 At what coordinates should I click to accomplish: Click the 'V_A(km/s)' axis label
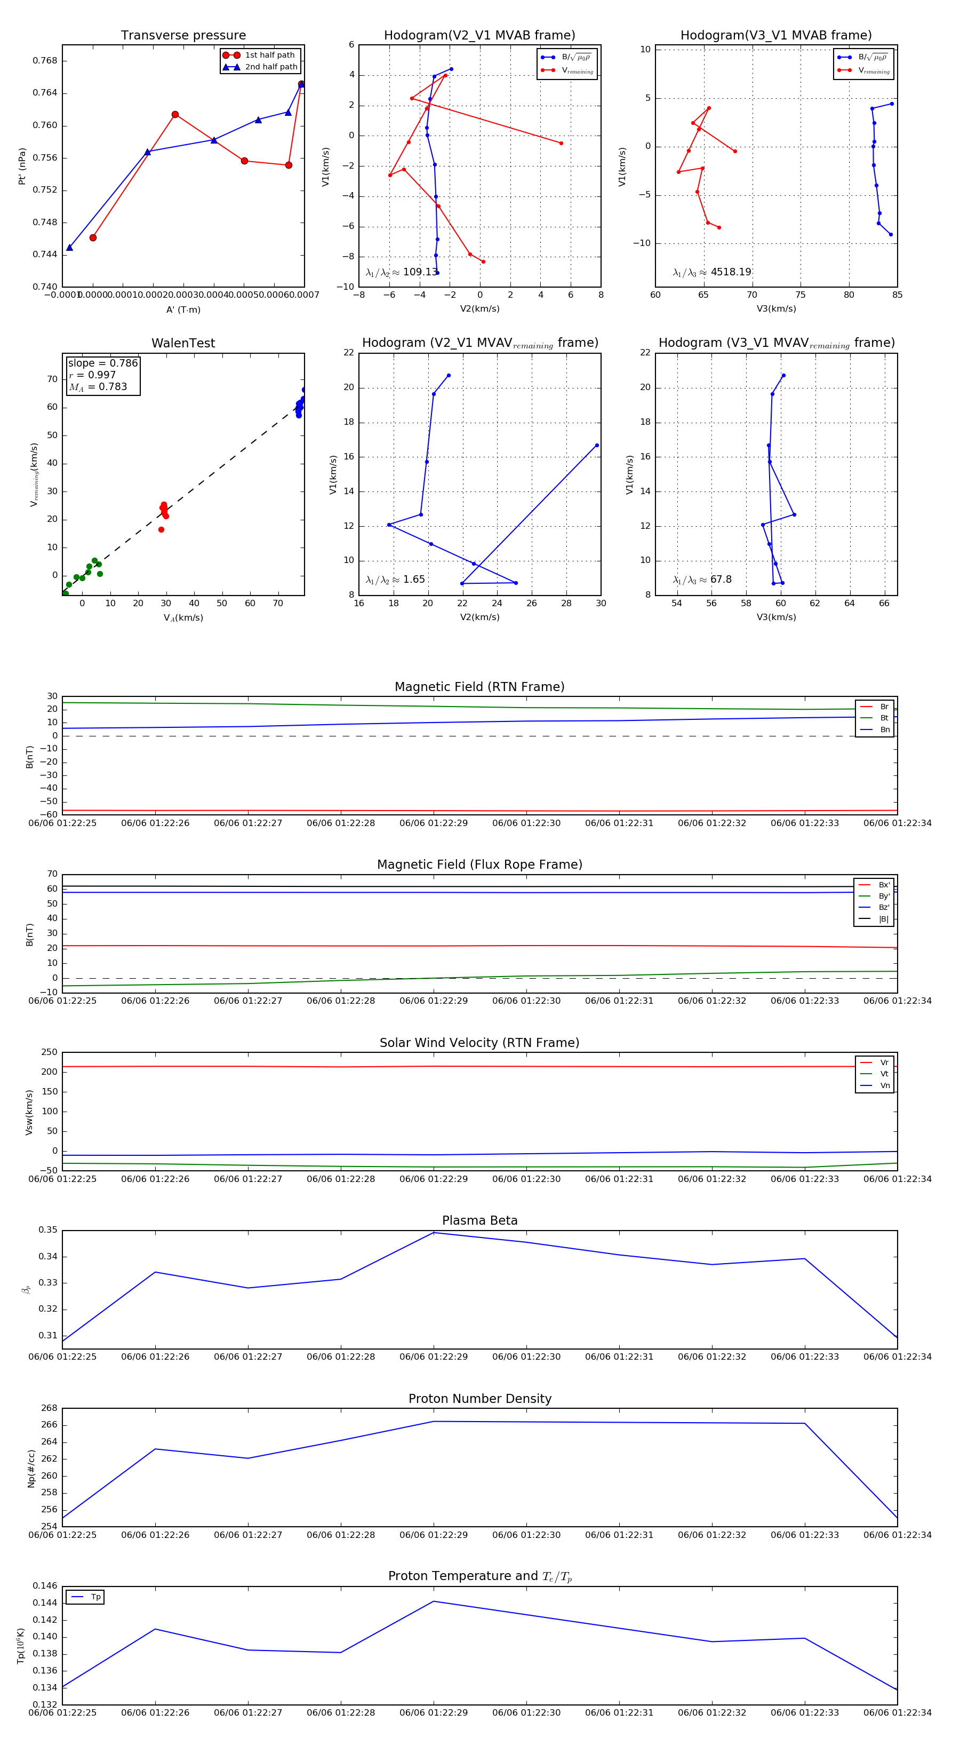point(183,618)
